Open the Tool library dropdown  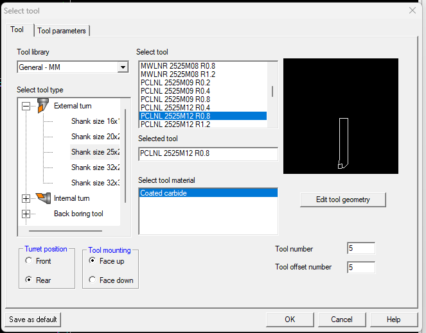coord(123,67)
